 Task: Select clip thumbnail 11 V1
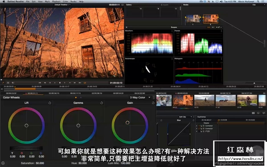(226, 100)
